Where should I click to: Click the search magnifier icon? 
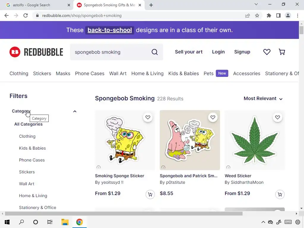click(x=154, y=52)
